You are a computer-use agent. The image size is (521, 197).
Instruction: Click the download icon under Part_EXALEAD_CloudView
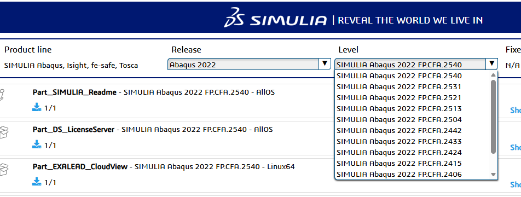(37, 182)
